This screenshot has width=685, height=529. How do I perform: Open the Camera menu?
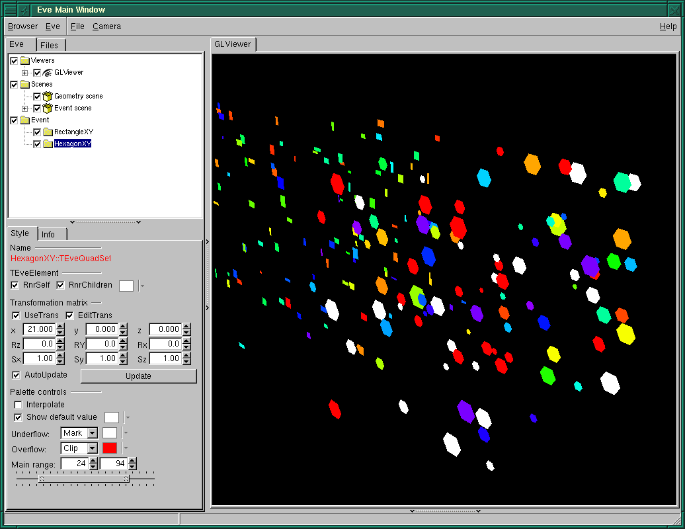[106, 26]
